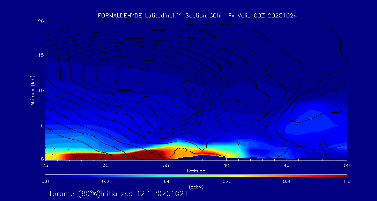Select the '(ppbv)' units label
377x201 pixels.
click(x=196, y=187)
